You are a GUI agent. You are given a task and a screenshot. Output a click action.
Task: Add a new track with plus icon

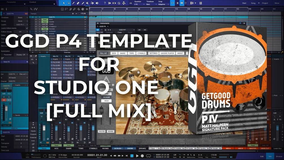(x=87, y=9)
